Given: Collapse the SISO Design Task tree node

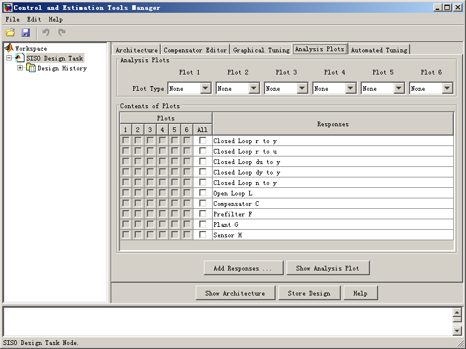Looking at the screenshot, I should pos(9,58).
